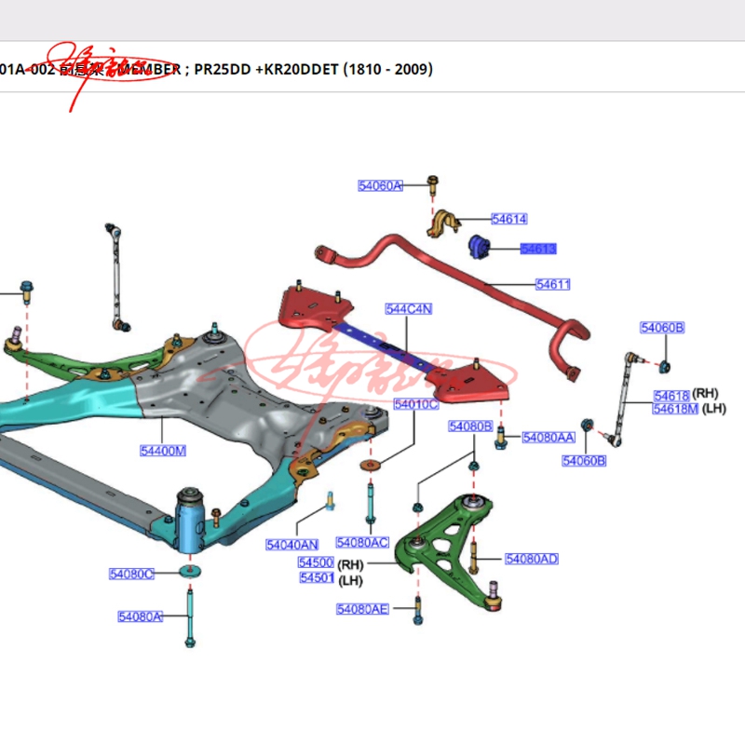
Task: Select the 54080B part number
Action: tap(469, 427)
